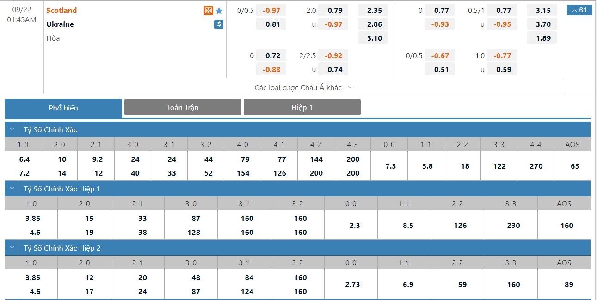The height and width of the screenshot is (300, 597).
Task: Select draw odds 3.10 full-time
Action: (x=374, y=38)
